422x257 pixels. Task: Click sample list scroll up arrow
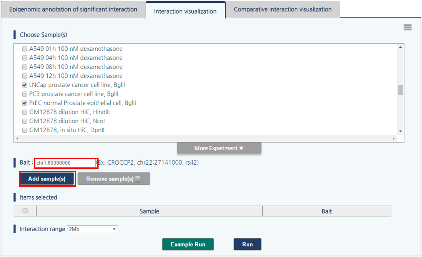400,48
